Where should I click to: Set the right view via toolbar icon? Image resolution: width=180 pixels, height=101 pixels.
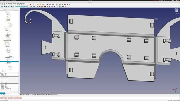click(x=21, y=7)
